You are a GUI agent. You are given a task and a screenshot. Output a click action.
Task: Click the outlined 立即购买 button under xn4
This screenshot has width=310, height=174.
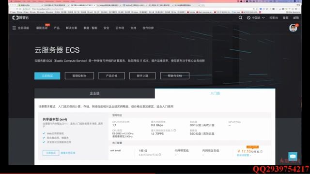click(51, 153)
